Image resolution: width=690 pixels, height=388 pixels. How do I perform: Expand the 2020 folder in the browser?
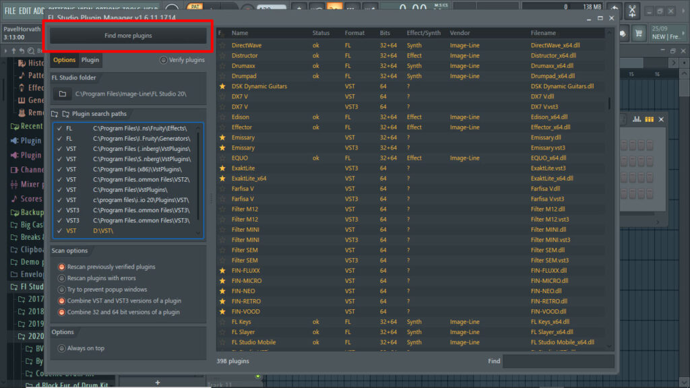32,336
